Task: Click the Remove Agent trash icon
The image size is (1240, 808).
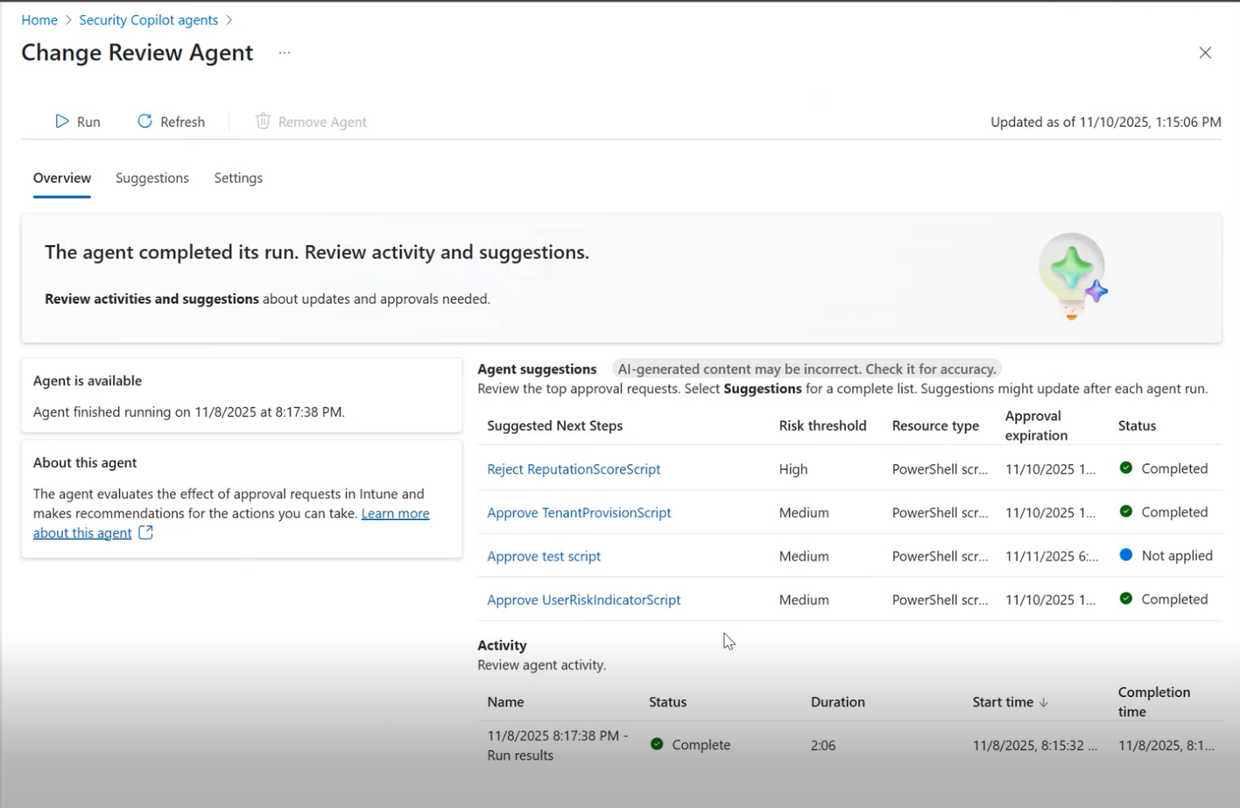Action: pos(263,122)
